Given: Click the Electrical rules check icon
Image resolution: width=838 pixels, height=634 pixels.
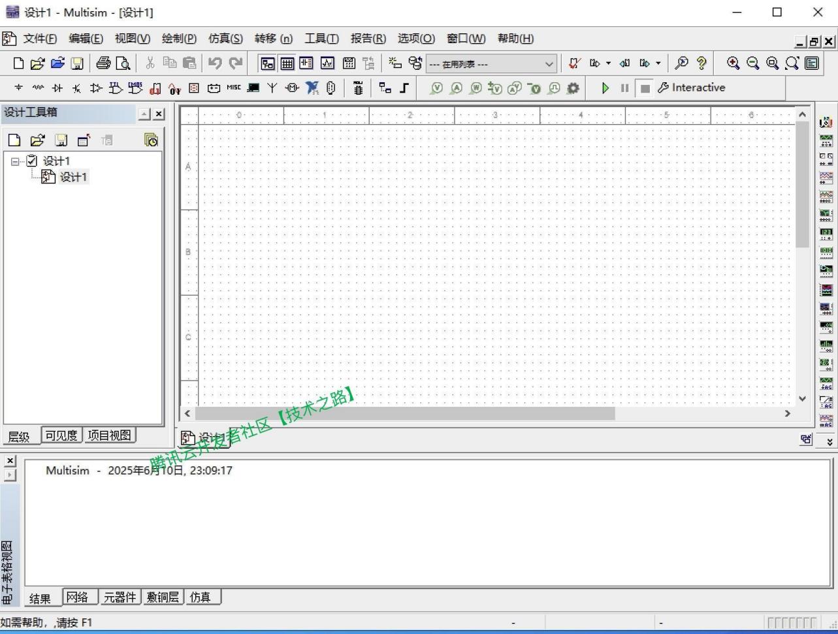Looking at the screenshot, I should click(574, 63).
